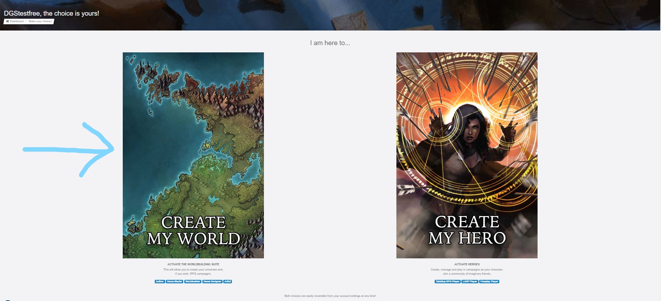Open the Dashboard breadcrumb link

click(17, 21)
